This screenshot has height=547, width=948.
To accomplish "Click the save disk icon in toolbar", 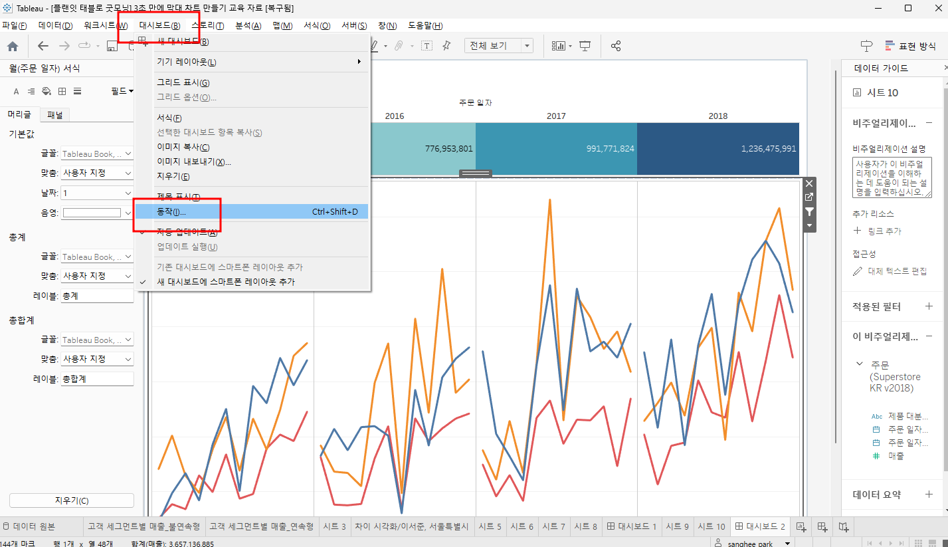I will (112, 46).
